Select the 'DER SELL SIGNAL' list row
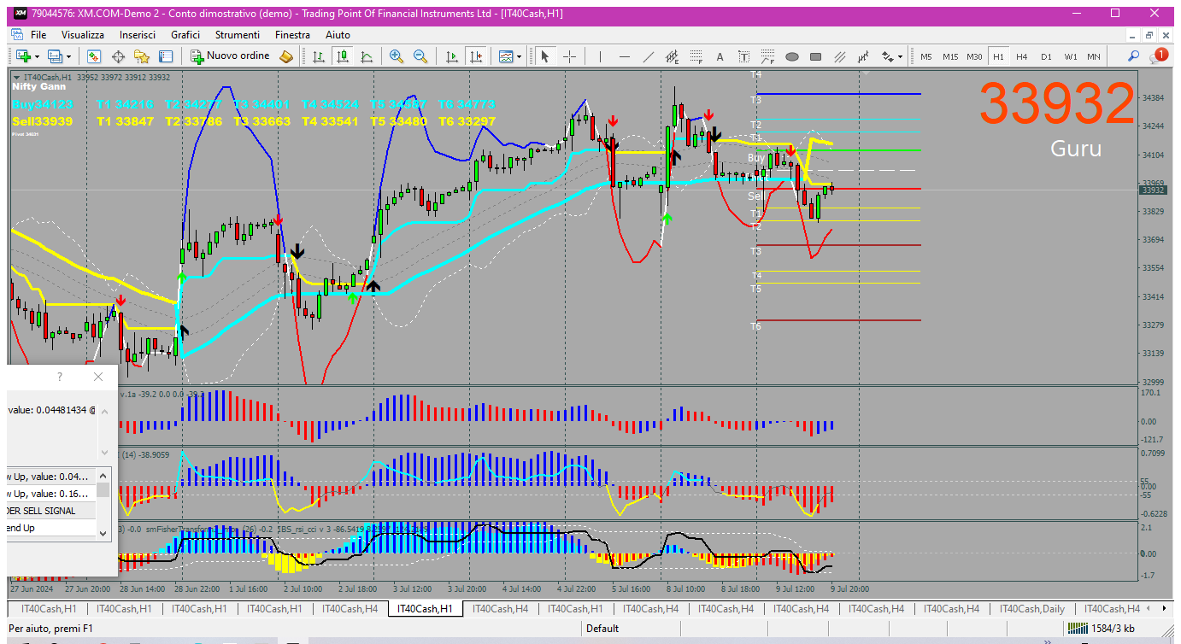 [51, 511]
